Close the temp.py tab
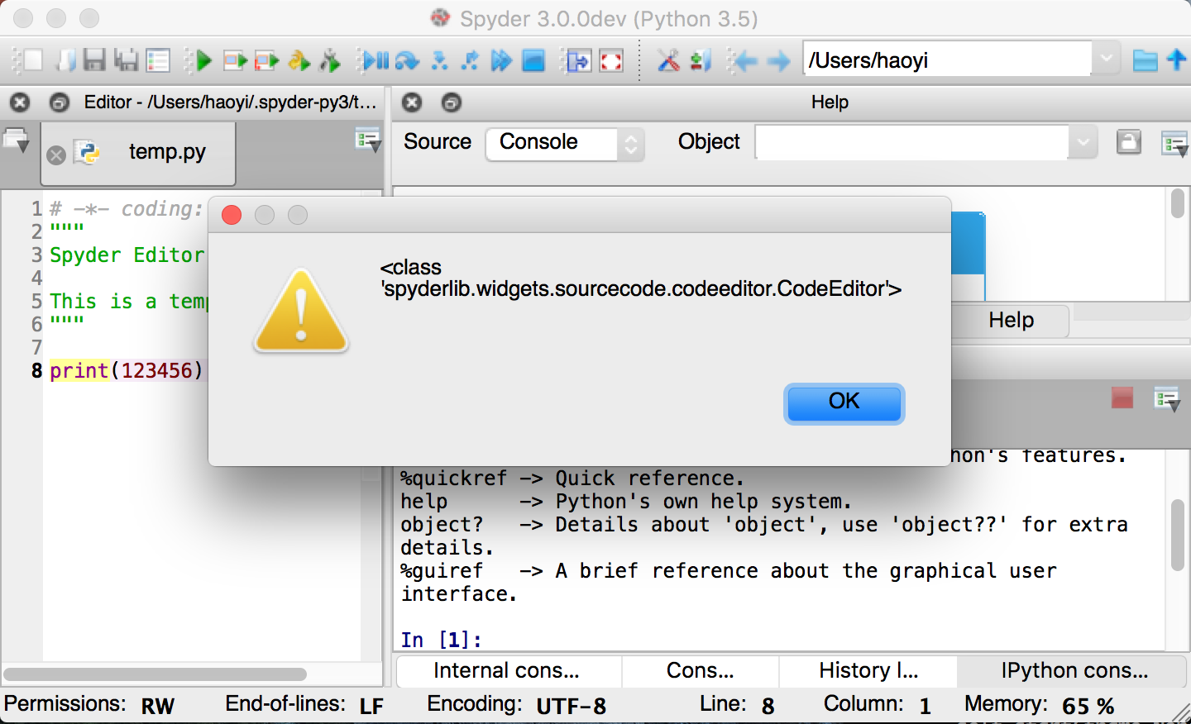Screen dimensions: 1191x724 pos(56,155)
